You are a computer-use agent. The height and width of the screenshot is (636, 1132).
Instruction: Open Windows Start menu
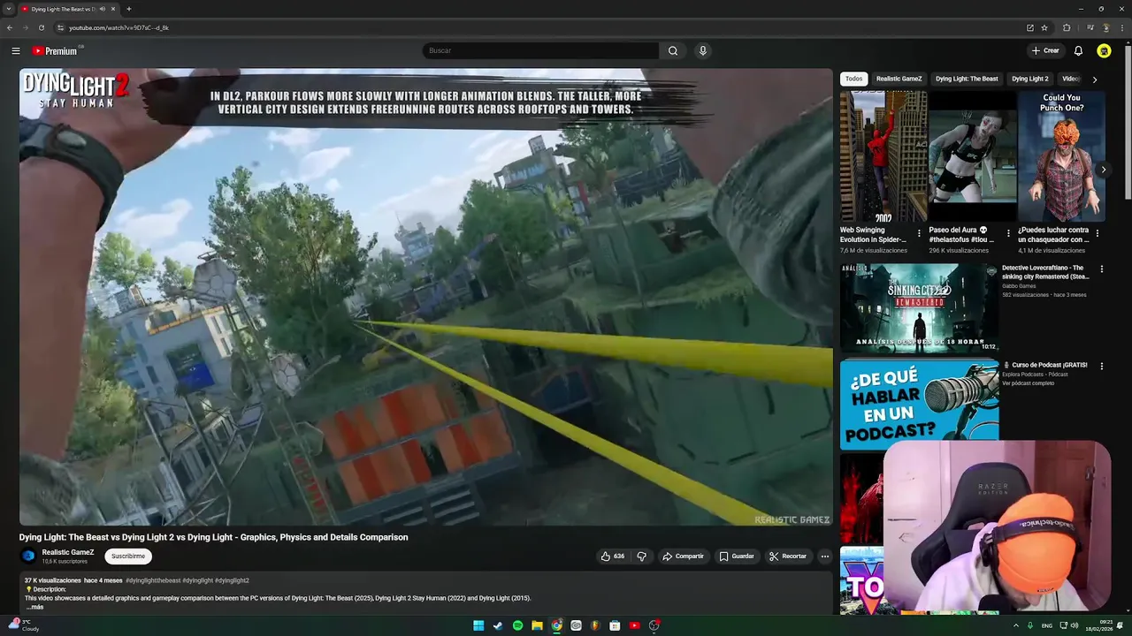478,625
